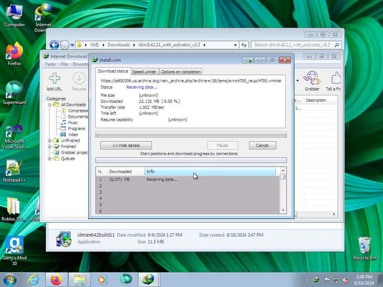Switch to the Options on completion tab
The width and height of the screenshot is (383, 287).
tap(181, 72)
